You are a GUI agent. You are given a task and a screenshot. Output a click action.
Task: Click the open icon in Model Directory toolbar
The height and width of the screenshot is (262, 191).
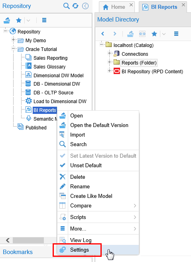point(130,34)
